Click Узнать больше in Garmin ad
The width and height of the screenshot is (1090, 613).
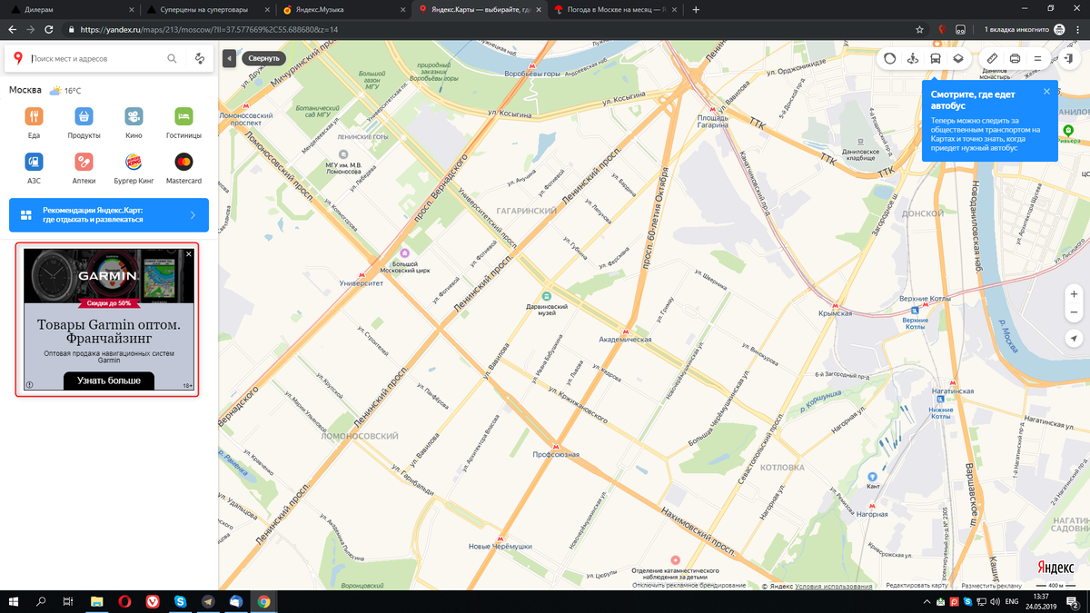coord(109,381)
